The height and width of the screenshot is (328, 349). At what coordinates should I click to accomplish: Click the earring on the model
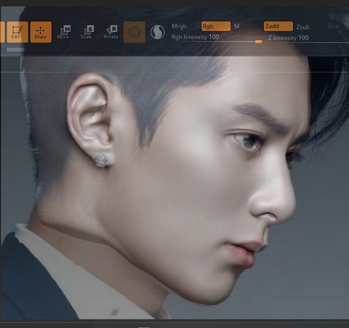point(102,160)
